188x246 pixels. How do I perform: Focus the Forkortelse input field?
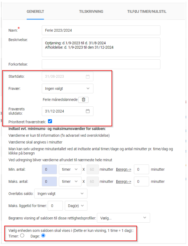[101, 64]
